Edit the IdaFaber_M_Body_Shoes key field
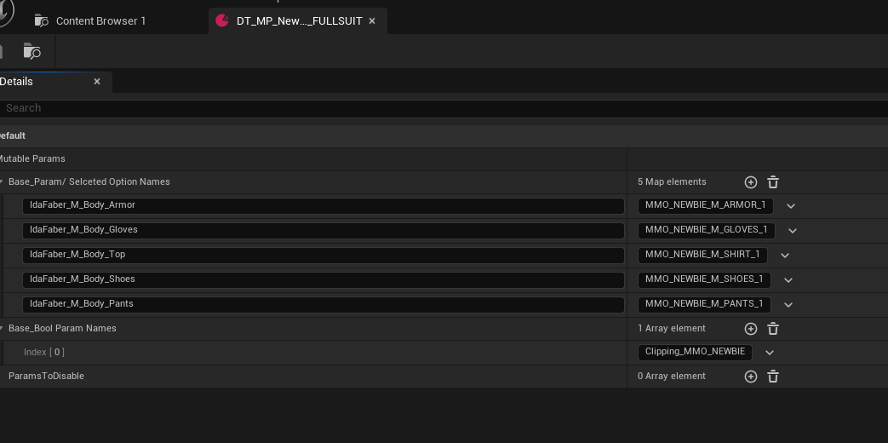Viewport: 888px width, 443px height. pos(324,279)
